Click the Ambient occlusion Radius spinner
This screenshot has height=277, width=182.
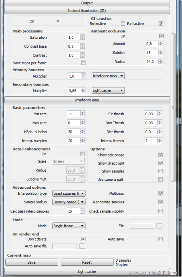click(x=160, y=62)
